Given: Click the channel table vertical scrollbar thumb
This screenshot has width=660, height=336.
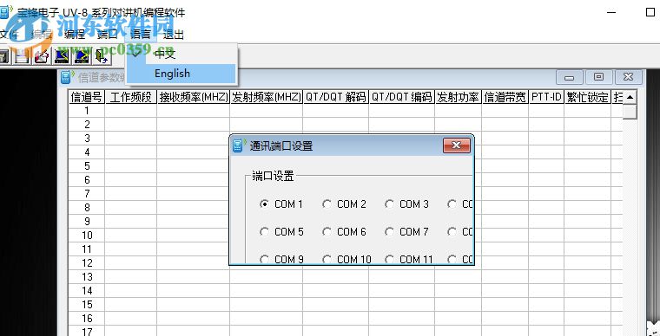Looking at the screenshot, I should pyautogui.click(x=630, y=112).
